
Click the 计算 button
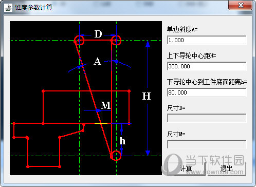186,169
